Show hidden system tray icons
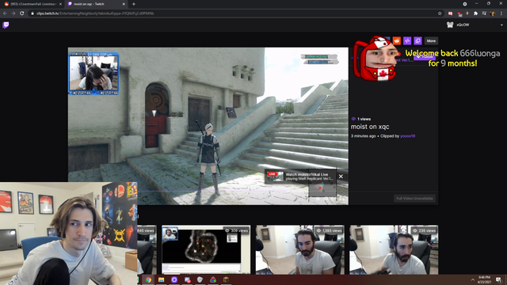 (x=472, y=279)
